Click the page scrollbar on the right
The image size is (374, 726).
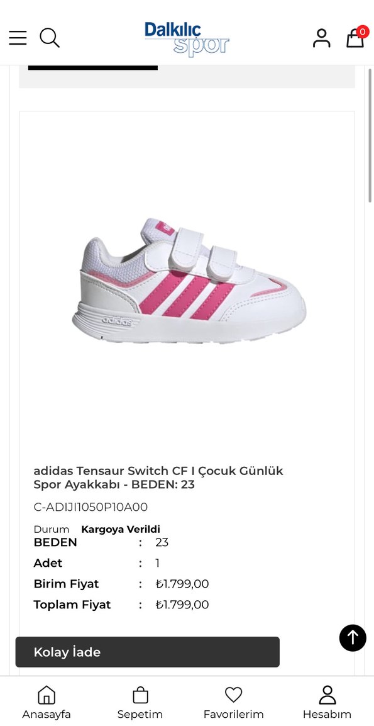[370, 135]
